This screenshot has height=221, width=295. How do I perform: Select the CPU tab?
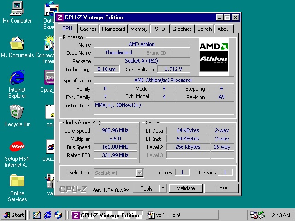pos(67,29)
